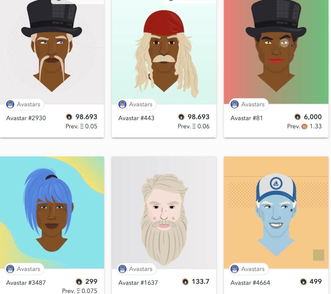The height and width of the screenshot is (294, 331).
Task: Open Avastars collection badge on Avastar #4664
Action: pos(249,269)
